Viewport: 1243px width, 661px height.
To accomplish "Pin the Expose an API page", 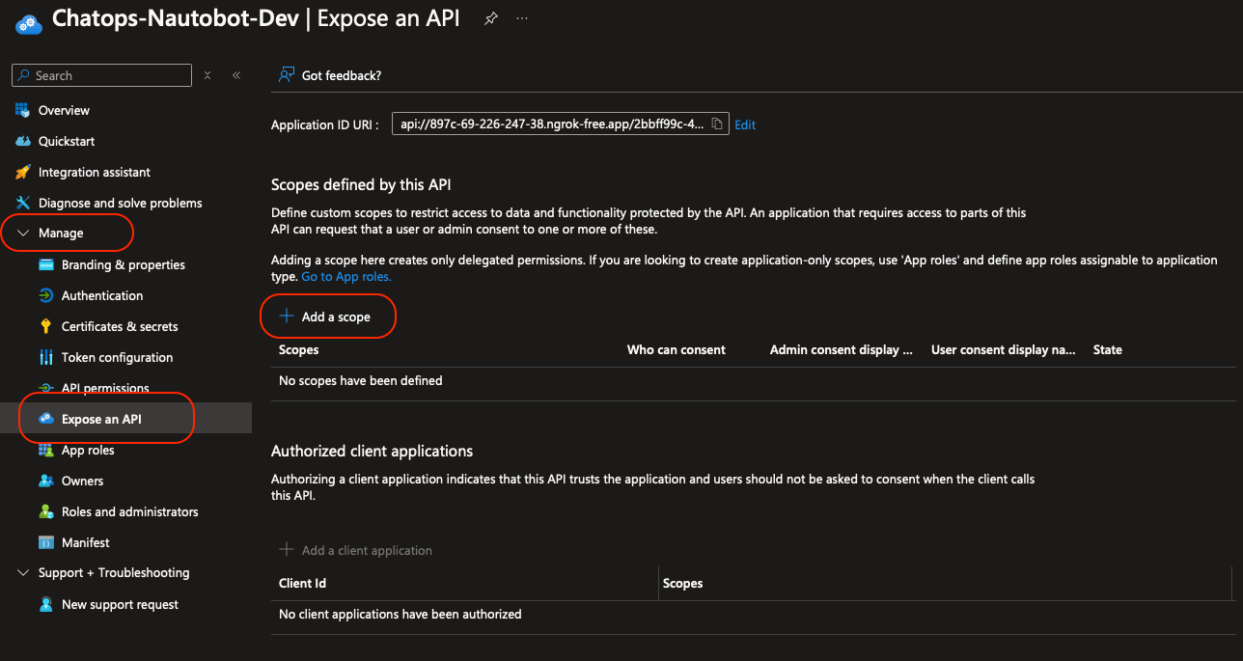I will coord(491,18).
